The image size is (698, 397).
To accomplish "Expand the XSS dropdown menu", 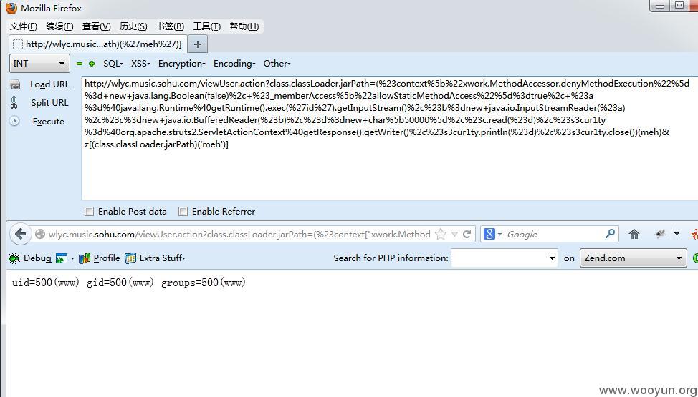I will coord(140,64).
